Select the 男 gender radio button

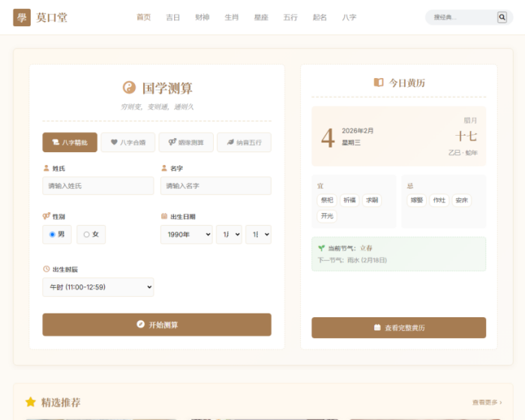coord(52,235)
